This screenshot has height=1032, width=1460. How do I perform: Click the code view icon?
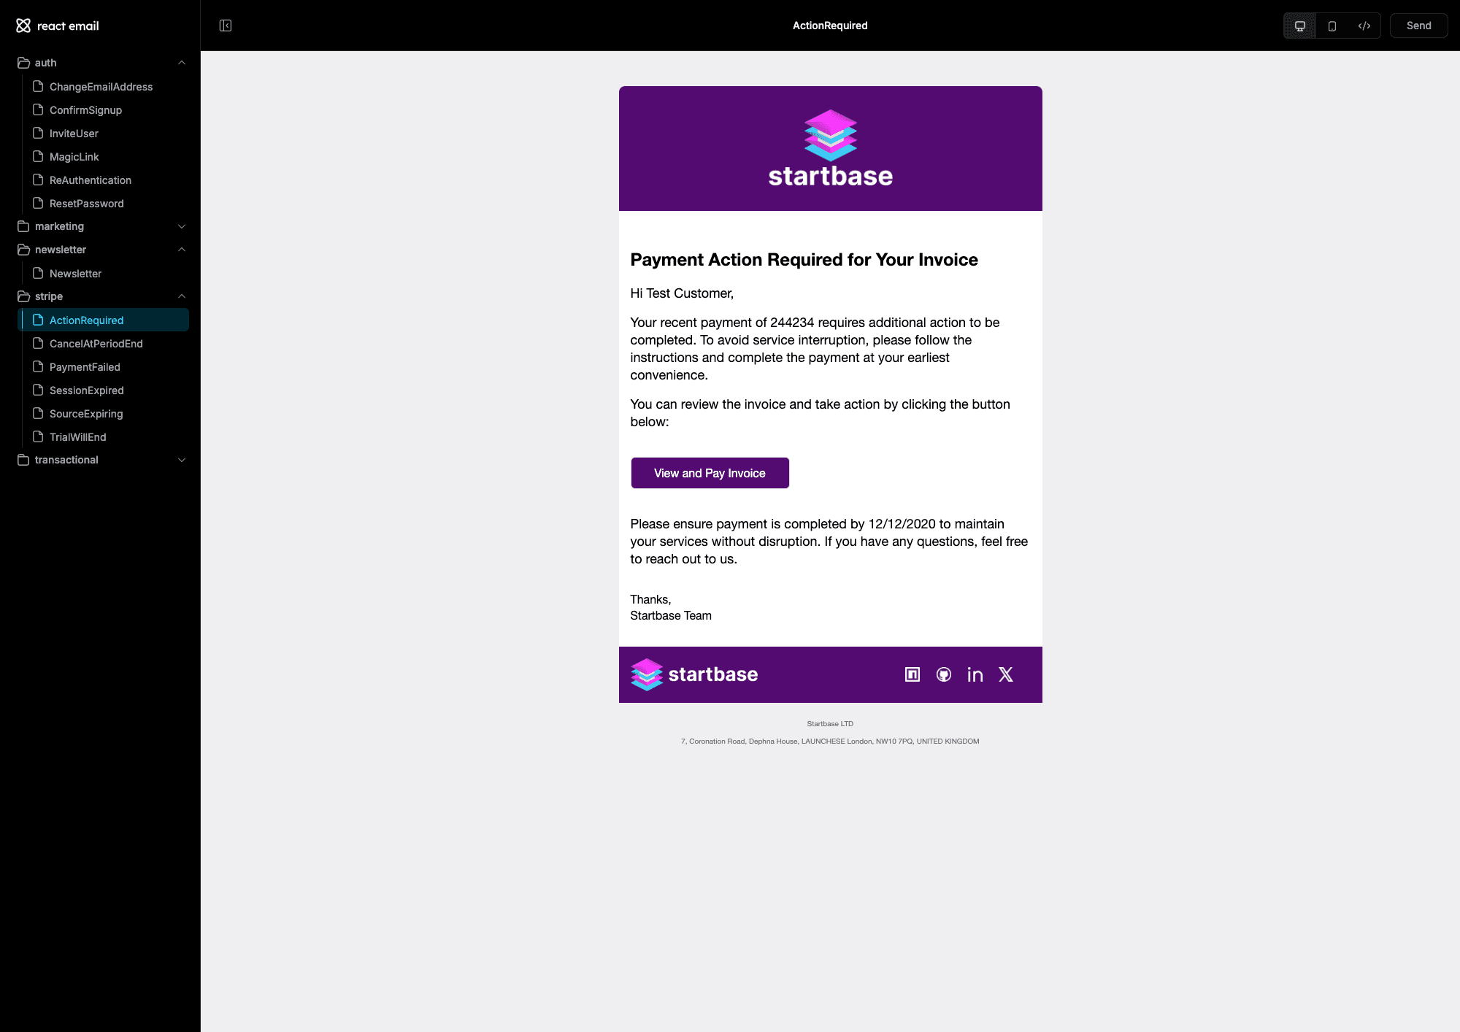pyautogui.click(x=1364, y=25)
